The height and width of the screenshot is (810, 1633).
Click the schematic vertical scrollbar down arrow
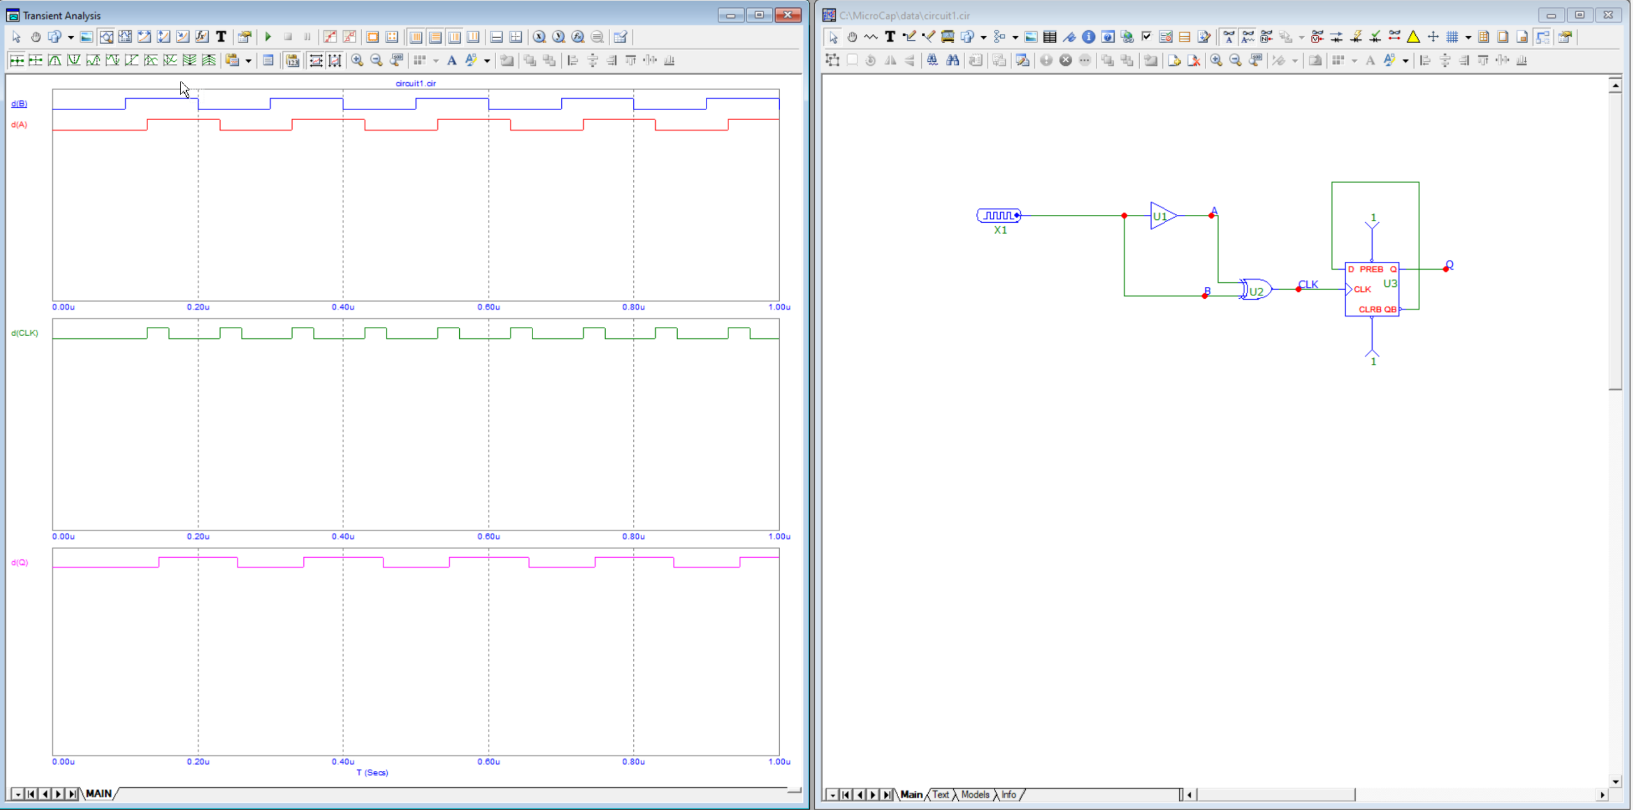[1615, 782]
